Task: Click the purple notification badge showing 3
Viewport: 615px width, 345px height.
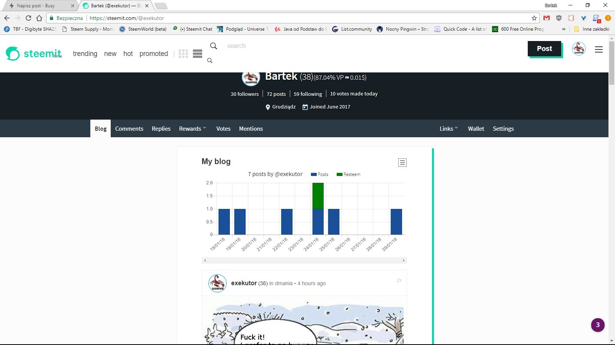Action: point(598,325)
